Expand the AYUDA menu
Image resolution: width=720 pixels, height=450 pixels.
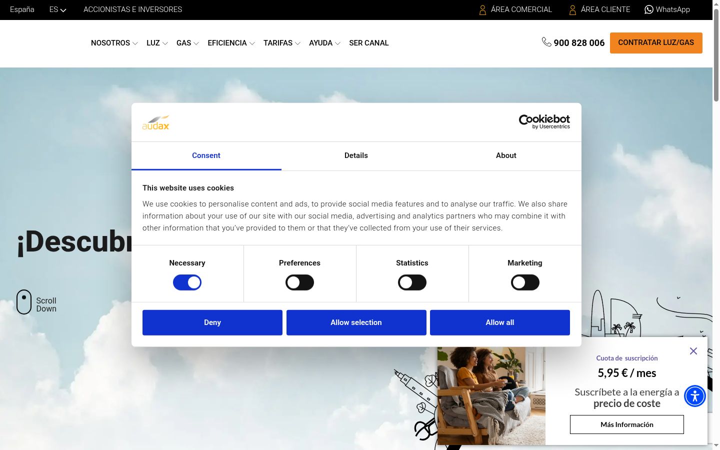tap(324, 43)
